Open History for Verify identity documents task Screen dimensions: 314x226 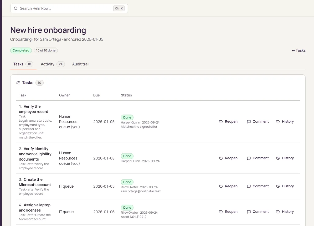click(285, 158)
